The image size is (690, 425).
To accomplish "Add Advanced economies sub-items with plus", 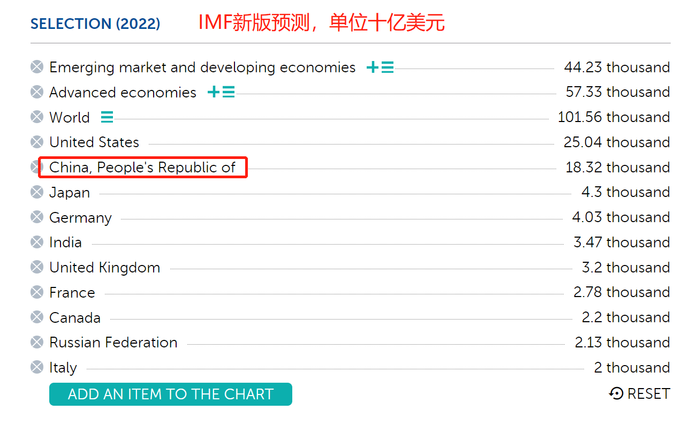I will [214, 92].
